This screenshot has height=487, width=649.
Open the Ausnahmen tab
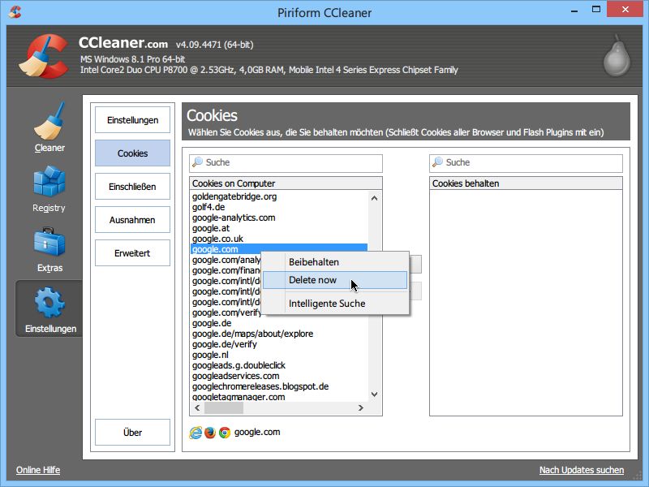click(132, 220)
